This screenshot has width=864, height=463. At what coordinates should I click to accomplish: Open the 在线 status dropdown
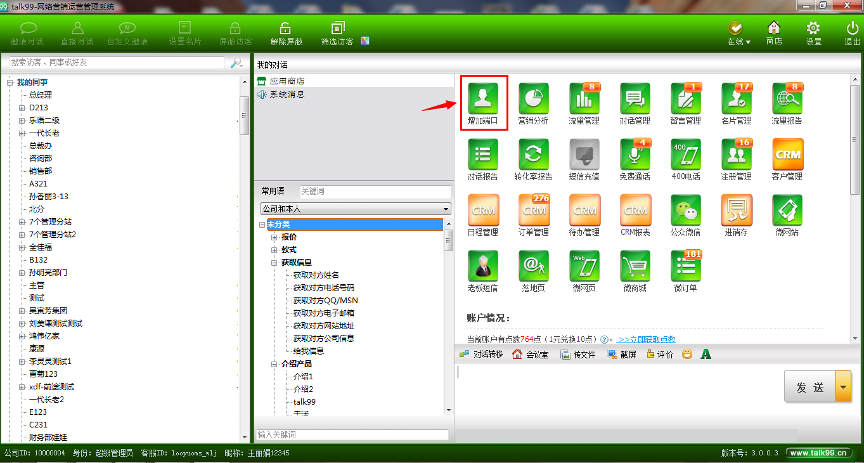click(738, 34)
